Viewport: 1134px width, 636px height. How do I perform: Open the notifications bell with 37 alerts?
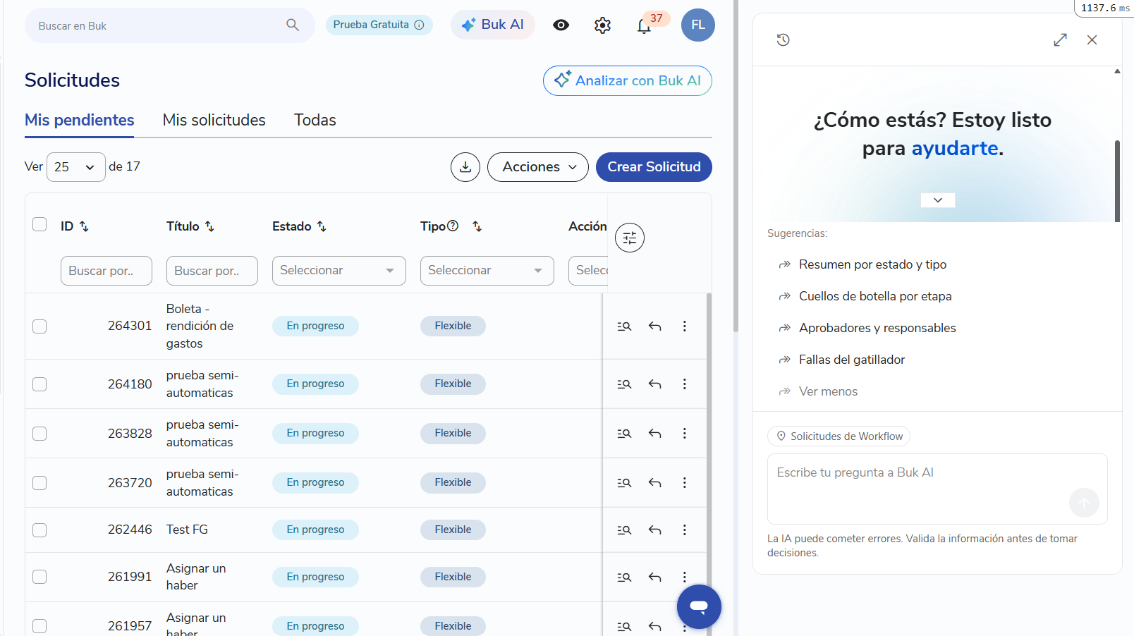(x=644, y=26)
